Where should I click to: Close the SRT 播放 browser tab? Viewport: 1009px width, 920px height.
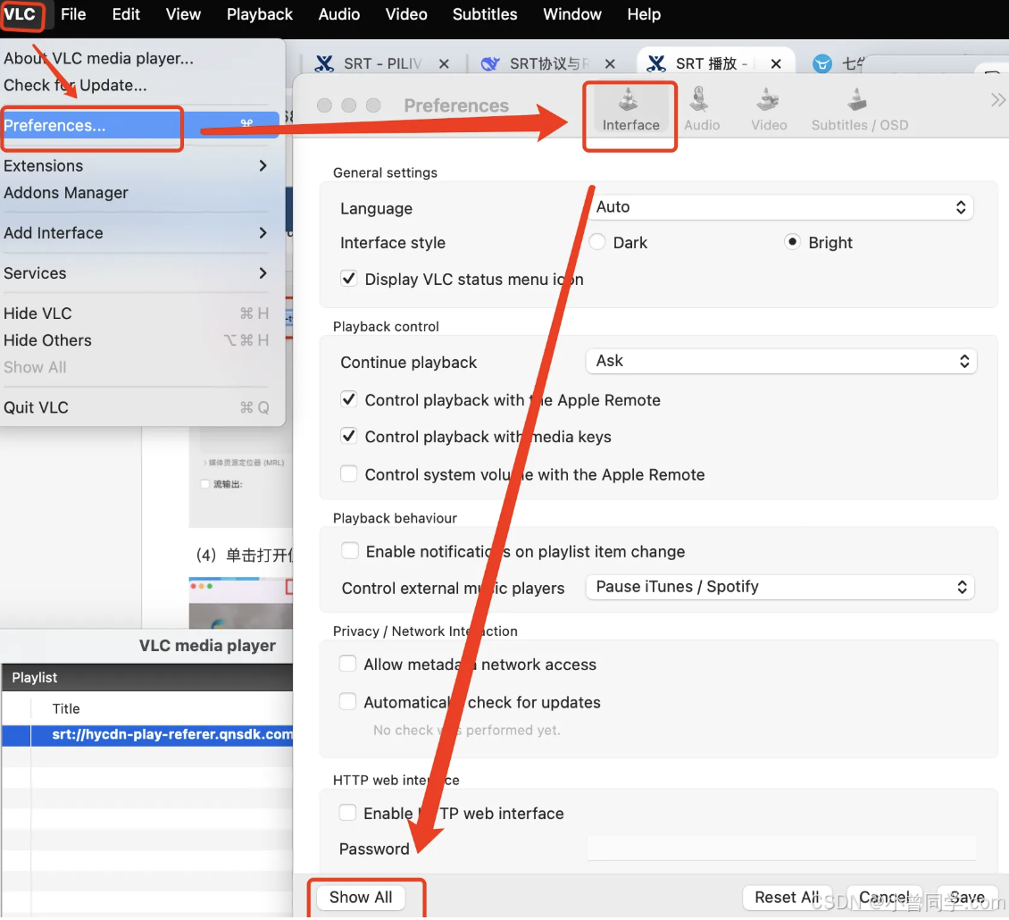[775, 63]
